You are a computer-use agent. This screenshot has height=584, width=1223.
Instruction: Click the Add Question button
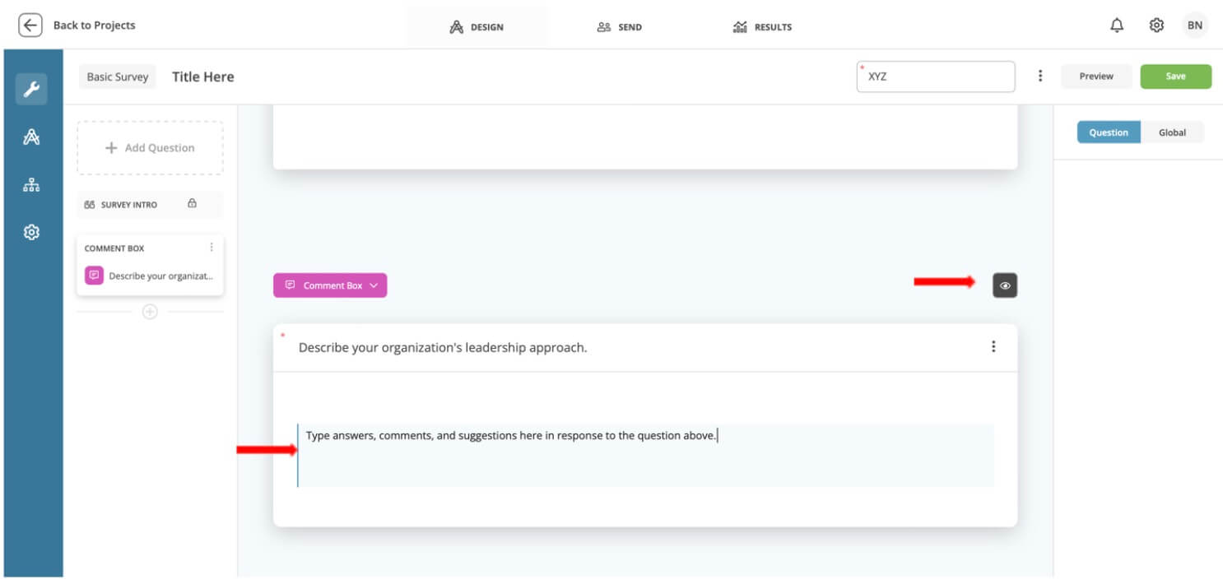[150, 148]
